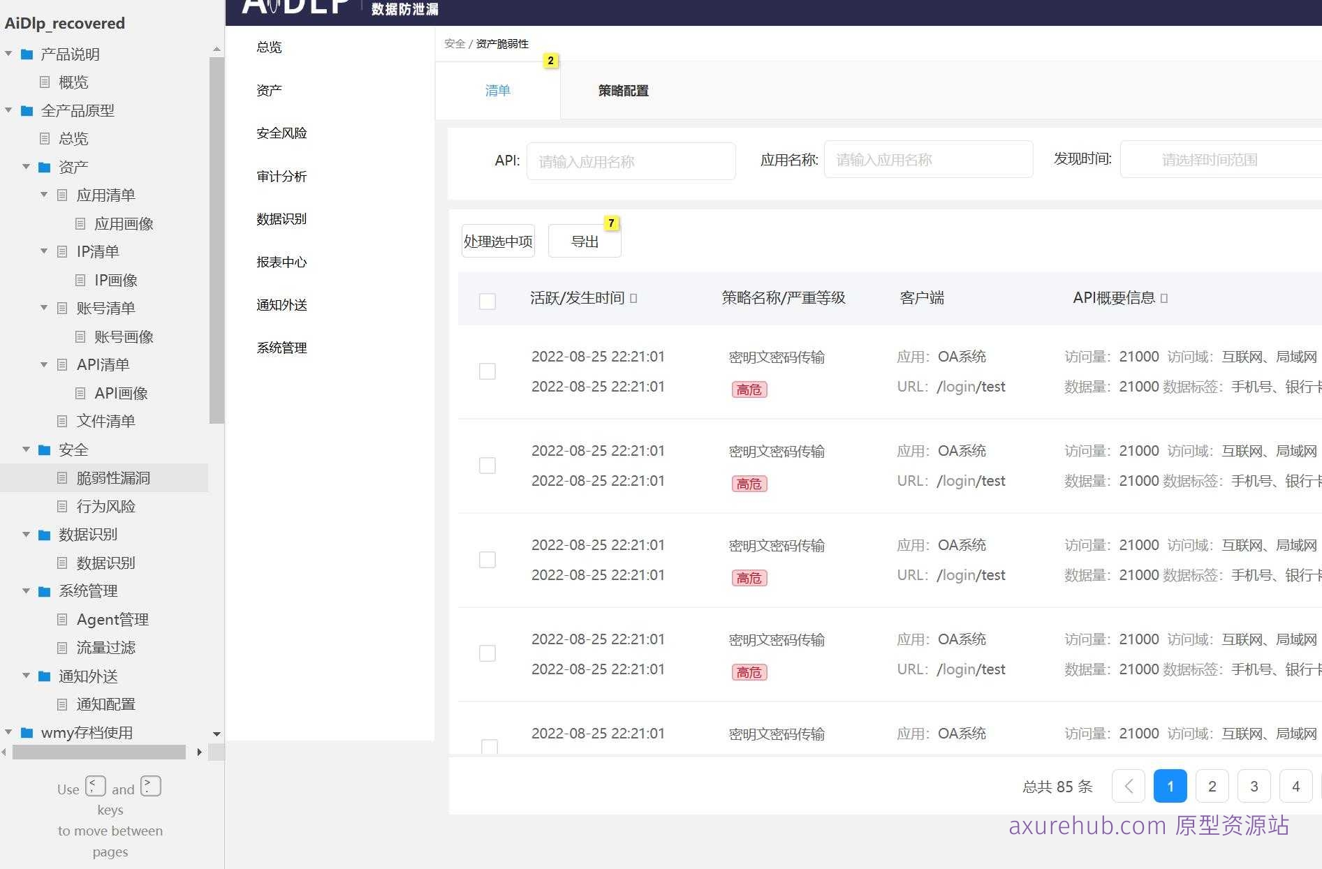
Task: Click the sort icon beside API概要信息 header
Action: pyautogui.click(x=1164, y=297)
